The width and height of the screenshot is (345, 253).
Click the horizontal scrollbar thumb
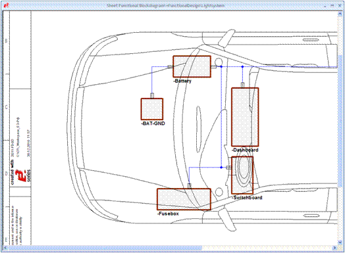[105, 248]
